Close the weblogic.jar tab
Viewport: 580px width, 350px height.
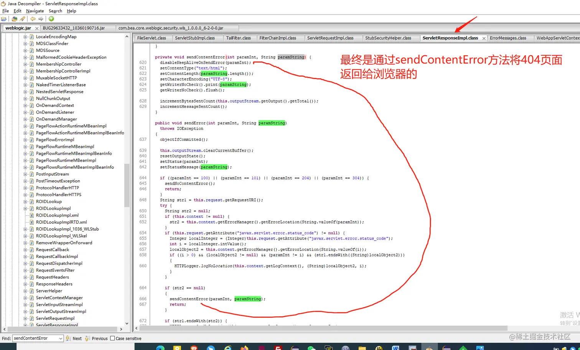click(x=37, y=28)
